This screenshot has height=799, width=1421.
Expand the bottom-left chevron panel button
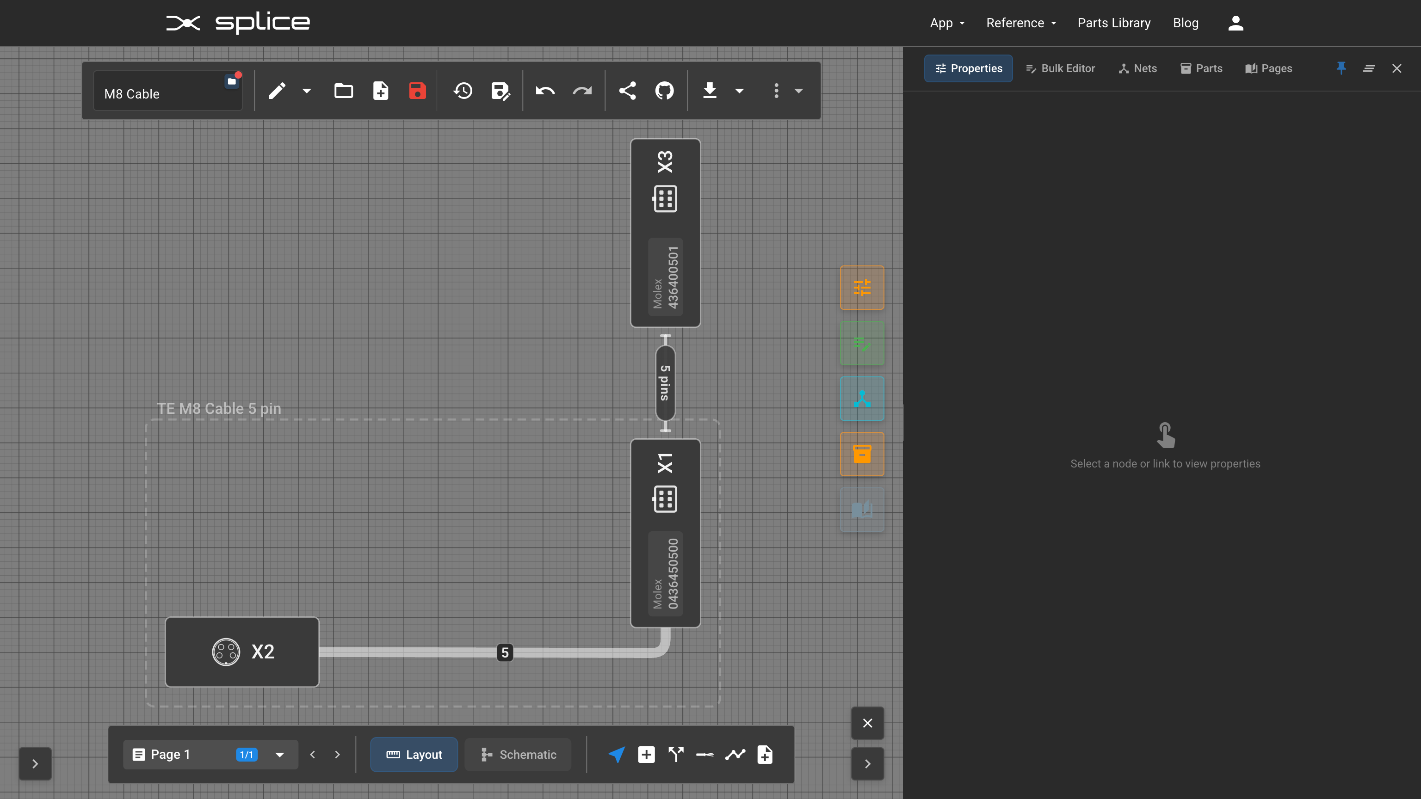pos(35,764)
